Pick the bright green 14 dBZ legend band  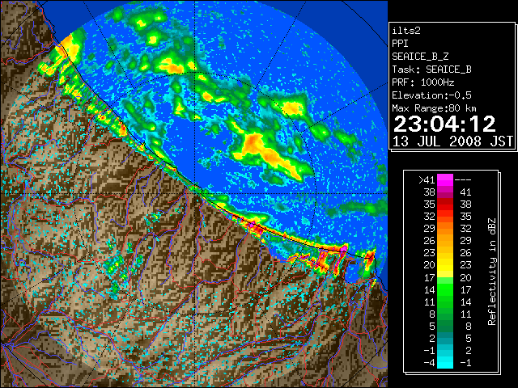click(x=445, y=289)
